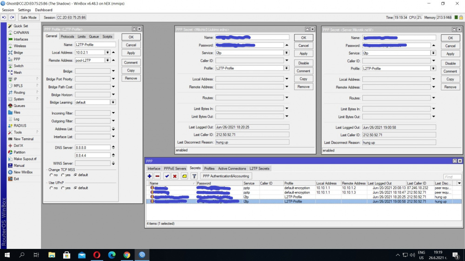Image resolution: width=465 pixels, height=261 pixels.
Task: Open the Protocols tab in PPP Profile
Action: tap(67, 37)
